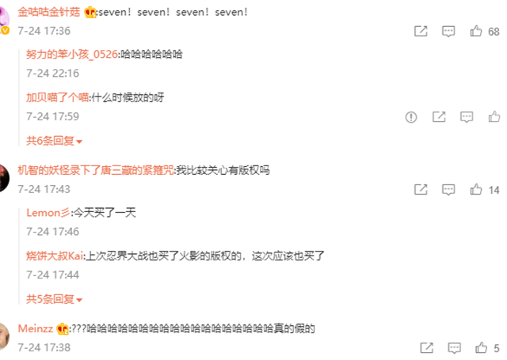The width and height of the screenshot is (507, 360).
Task: Repost the comment by 金咕咕金针菇
Action: pyautogui.click(x=421, y=31)
